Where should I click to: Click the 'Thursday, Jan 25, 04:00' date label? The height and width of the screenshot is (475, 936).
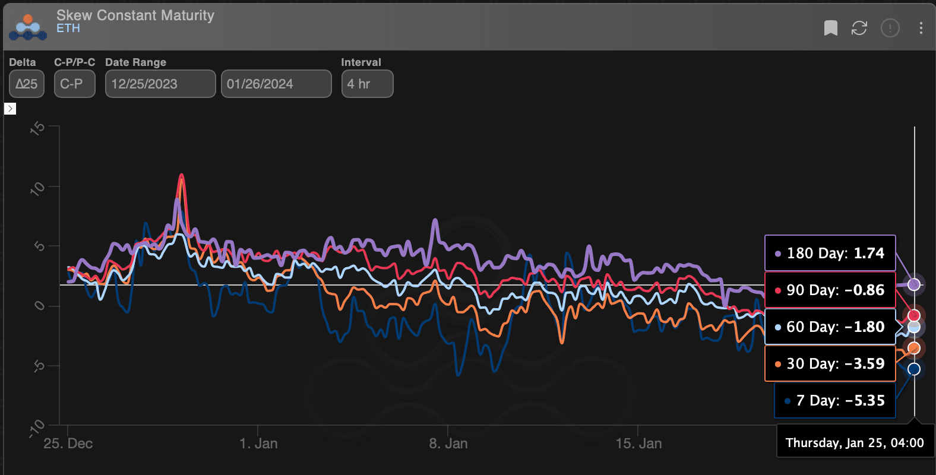(x=855, y=442)
